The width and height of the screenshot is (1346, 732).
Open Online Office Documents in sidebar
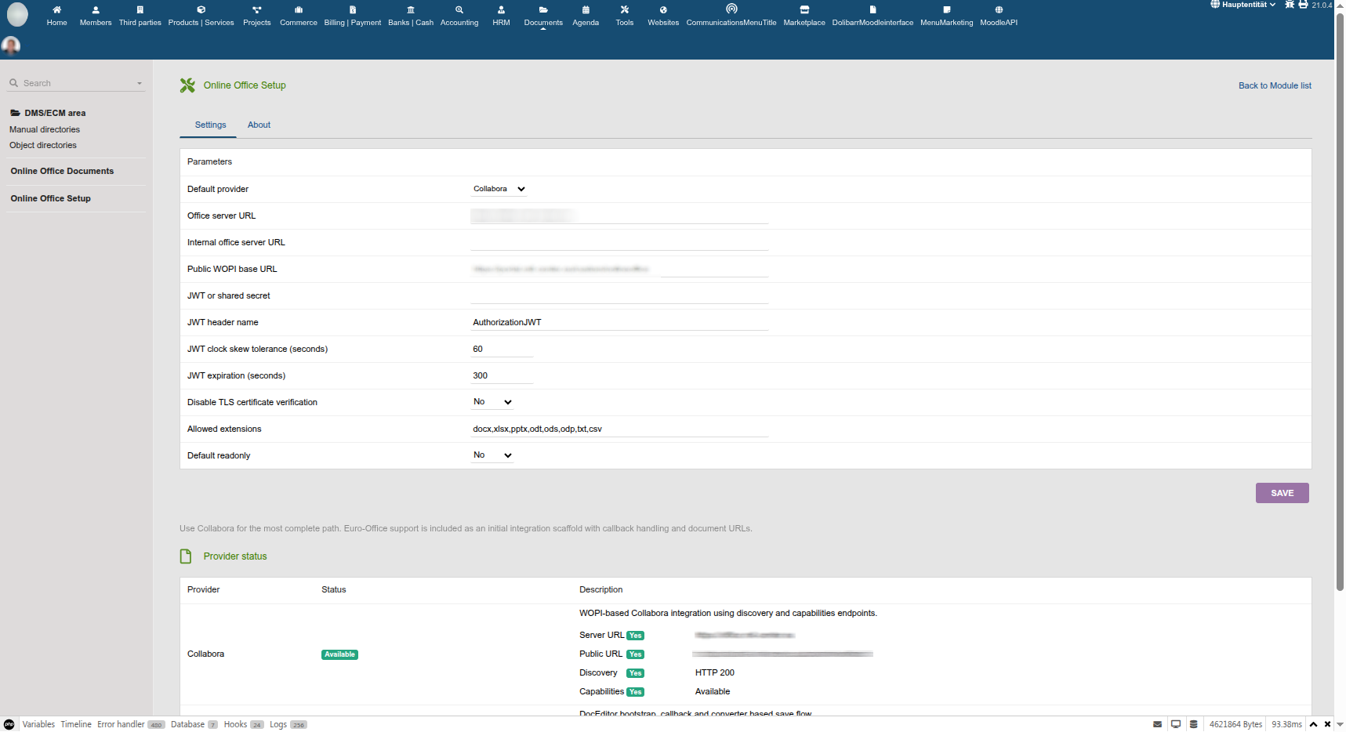[62, 172]
